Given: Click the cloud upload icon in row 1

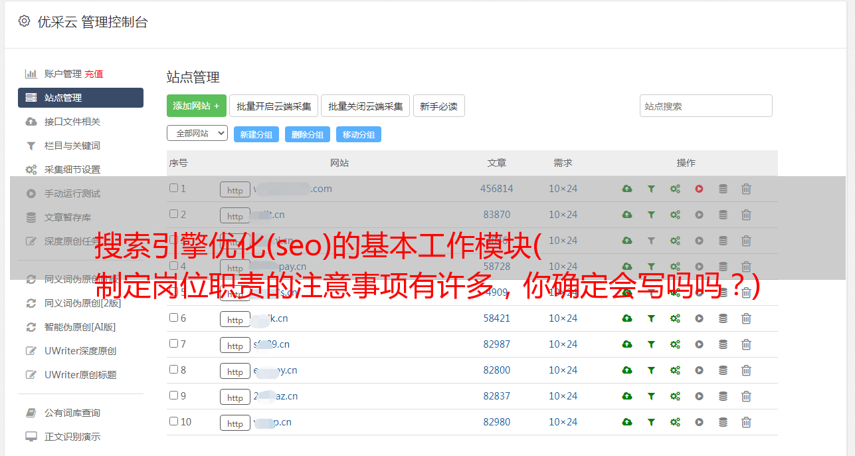Looking at the screenshot, I should 627,189.
